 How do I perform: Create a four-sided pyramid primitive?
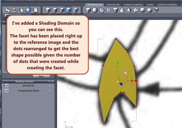tap(129, 10)
